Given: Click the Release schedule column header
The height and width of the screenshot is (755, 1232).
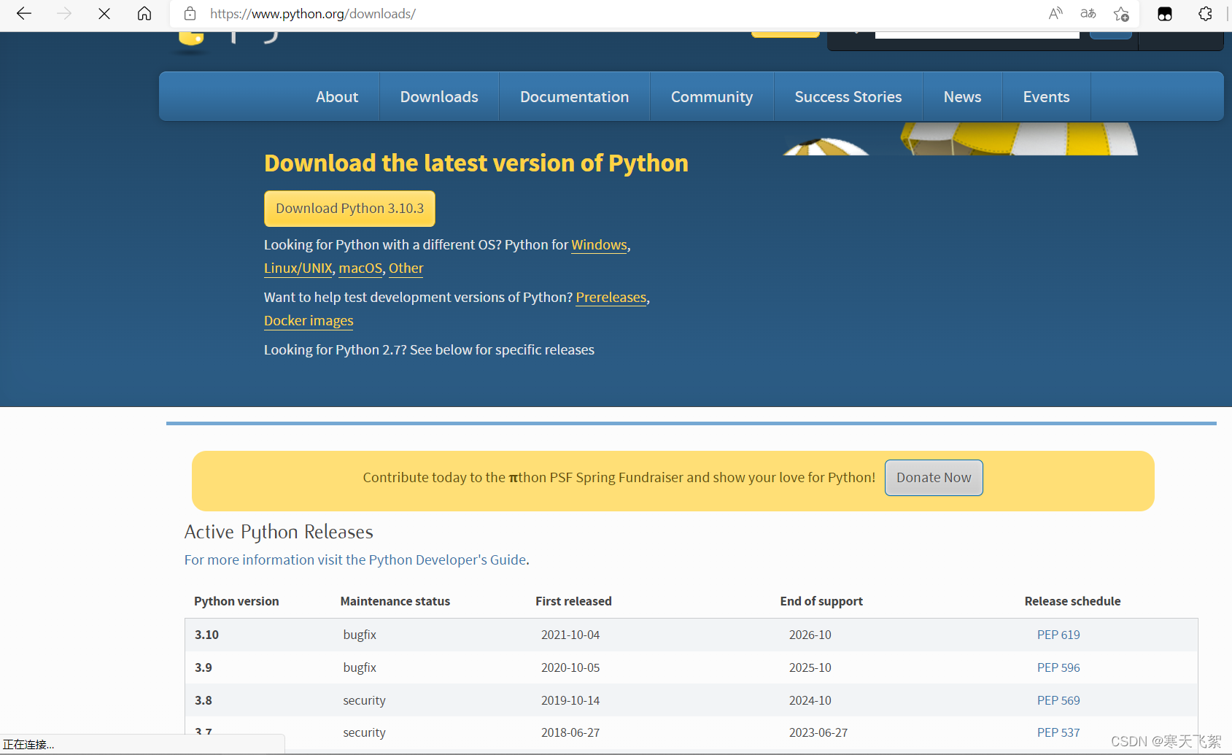Looking at the screenshot, I should pos(1072,601).
